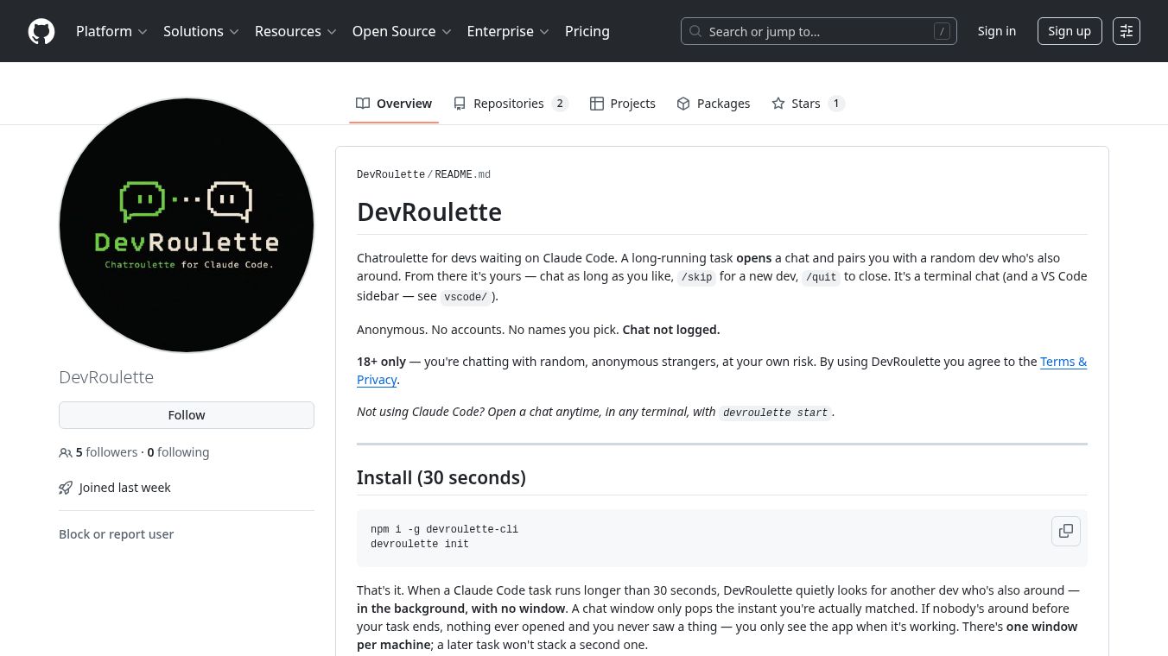Image resolution: width=1168 pixels, height=656 pixels.
Task: Click the 18+ only bold text
Action: (x=381, y=362)
